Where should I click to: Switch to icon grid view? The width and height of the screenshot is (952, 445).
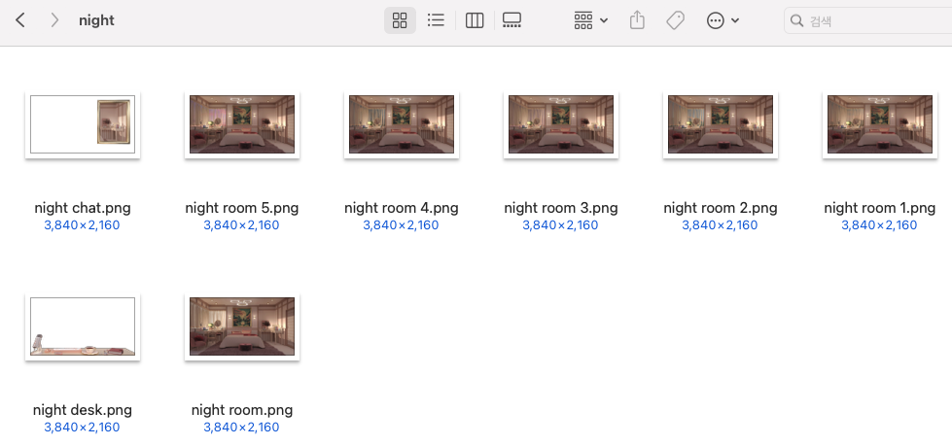(400, 20)
